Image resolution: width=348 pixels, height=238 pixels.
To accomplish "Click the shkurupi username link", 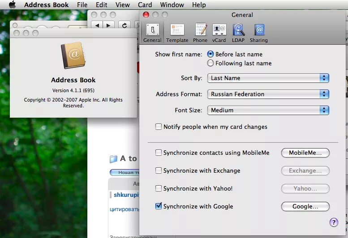I will point(126,195).
